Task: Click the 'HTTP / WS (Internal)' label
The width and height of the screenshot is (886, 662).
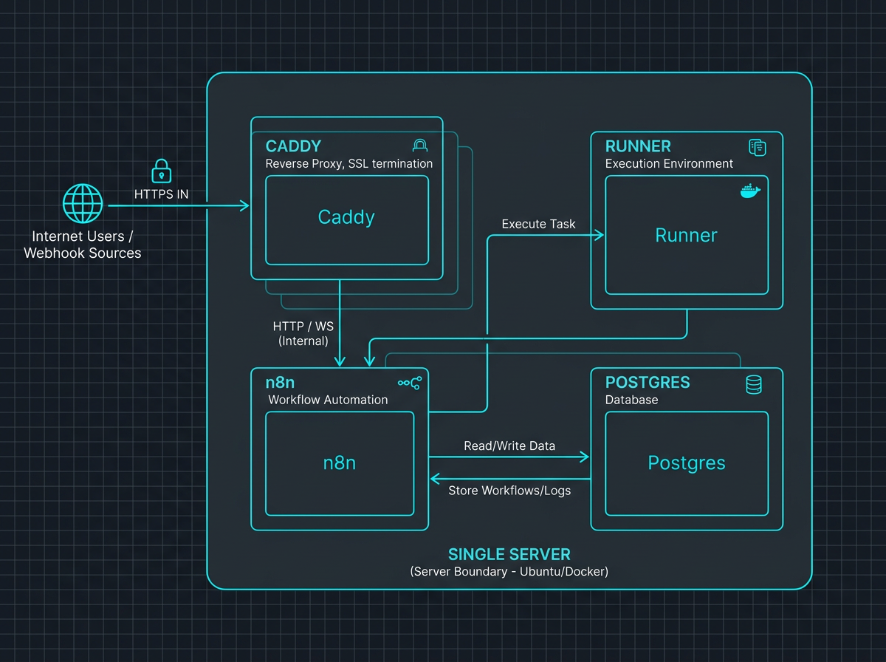Action: coord(303,333)
